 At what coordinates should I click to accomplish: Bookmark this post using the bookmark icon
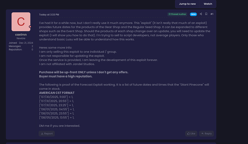coord(206,14)
